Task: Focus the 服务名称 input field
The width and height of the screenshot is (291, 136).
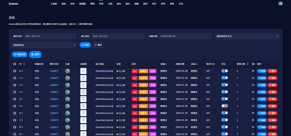Action: click(x=50, y=36)
